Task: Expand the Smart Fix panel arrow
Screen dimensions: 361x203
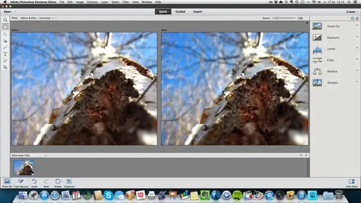Action: click(x=357, y=25)
